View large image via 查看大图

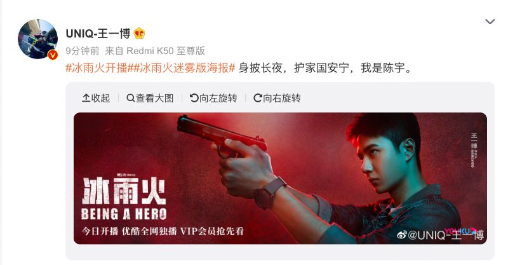150,98
